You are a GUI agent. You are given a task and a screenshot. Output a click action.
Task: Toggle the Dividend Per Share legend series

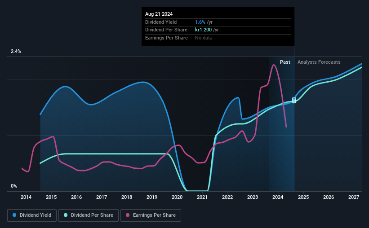[x=89, y=215]
